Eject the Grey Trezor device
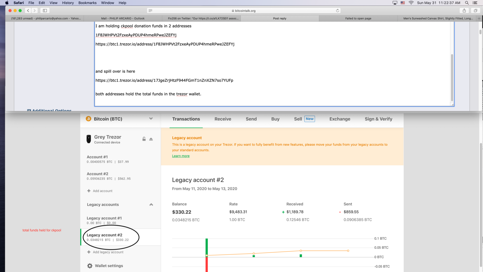 pos(151,139)
